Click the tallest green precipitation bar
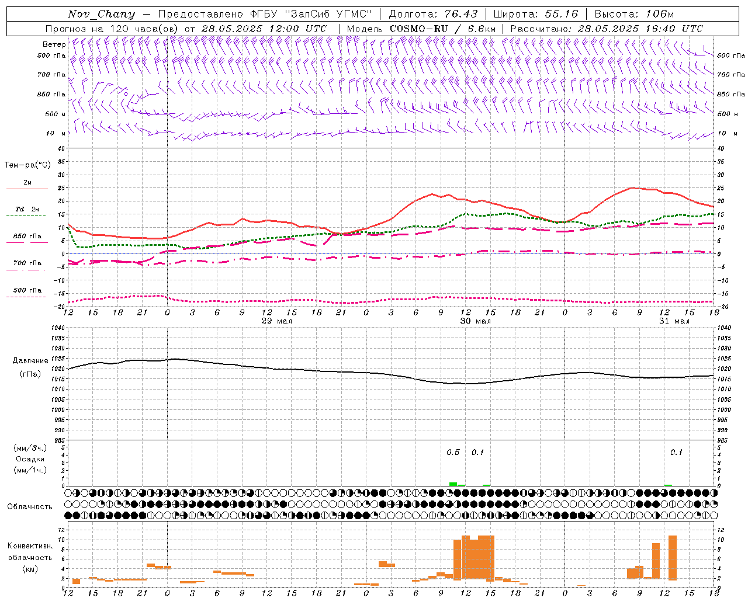This screenshot has height=598, width=748. point(453,484)
